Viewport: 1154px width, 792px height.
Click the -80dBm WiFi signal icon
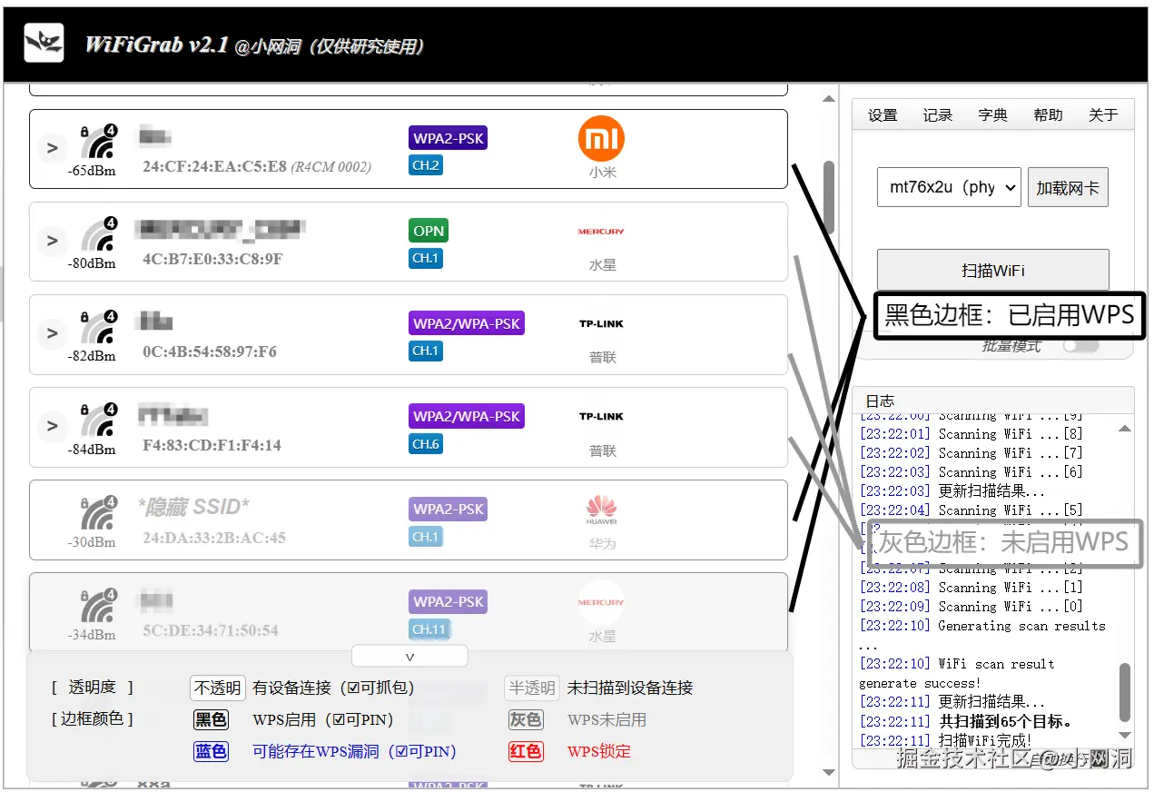[x=97, y=236]
